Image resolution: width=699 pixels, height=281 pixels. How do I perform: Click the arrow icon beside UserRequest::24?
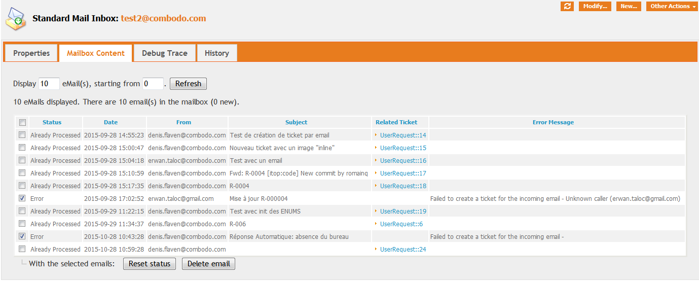376,249
